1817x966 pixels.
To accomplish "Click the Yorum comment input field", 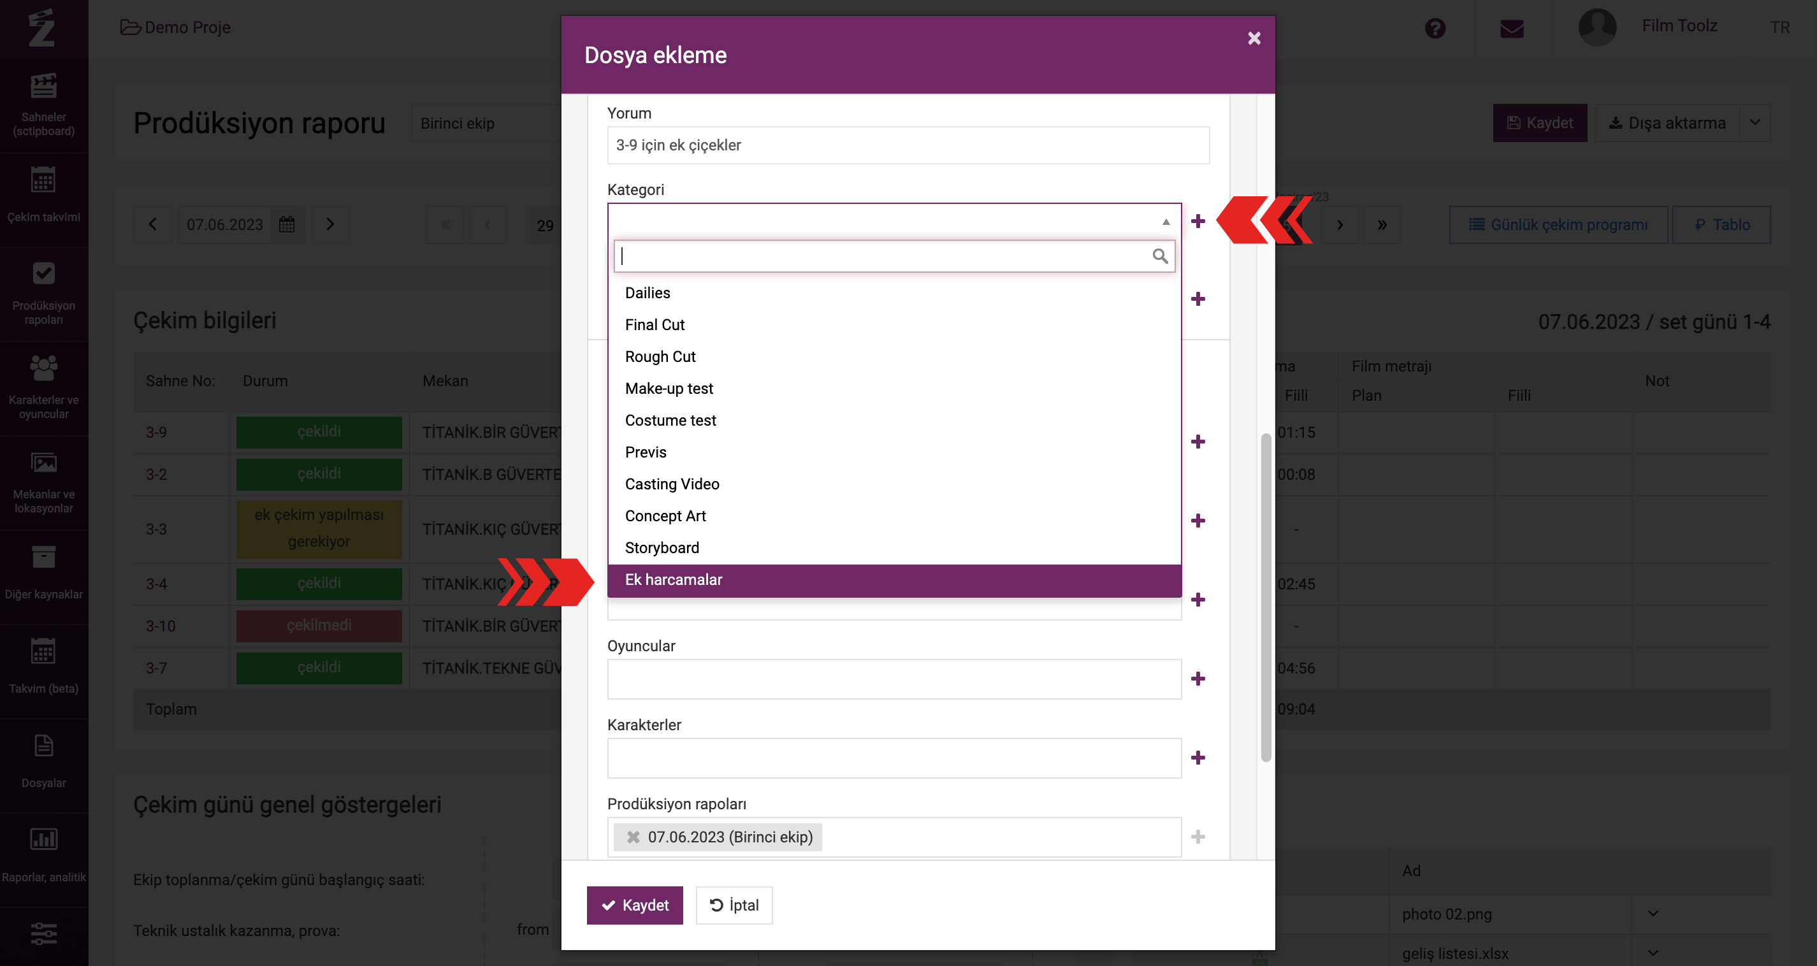I will tap(908, 145).
